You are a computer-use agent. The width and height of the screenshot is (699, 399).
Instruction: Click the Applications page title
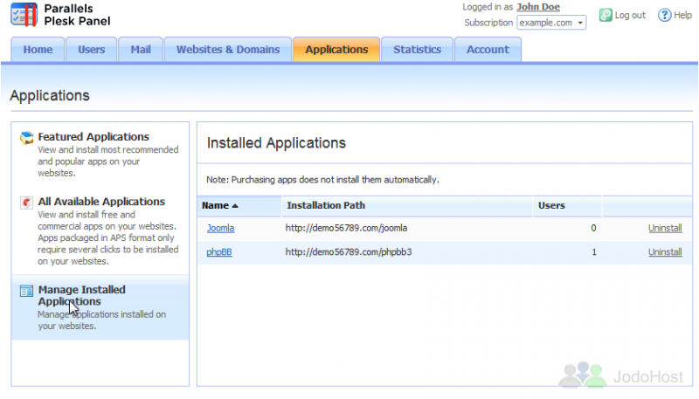50,96
